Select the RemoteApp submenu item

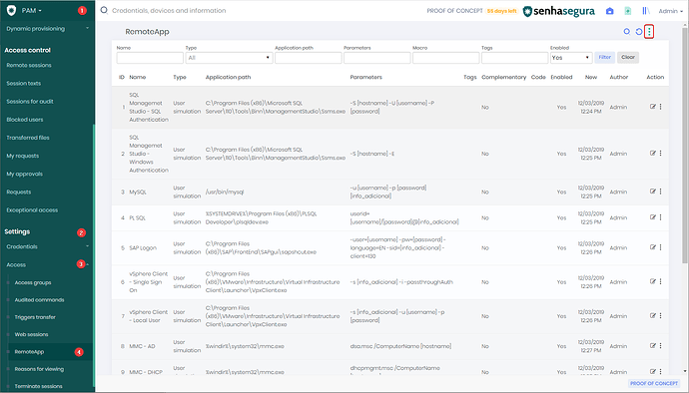coord(29,352)
